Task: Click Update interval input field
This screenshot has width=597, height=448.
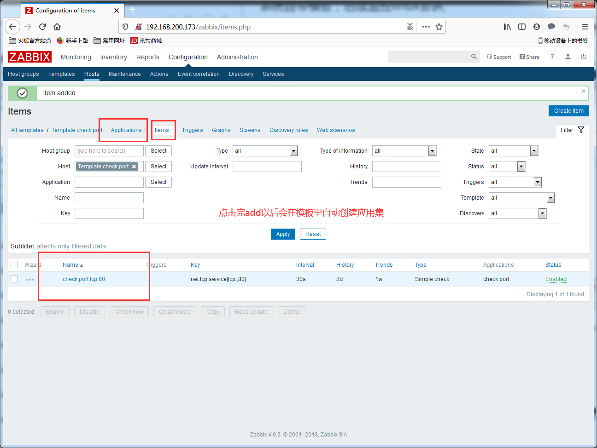Action: (267, 167)
